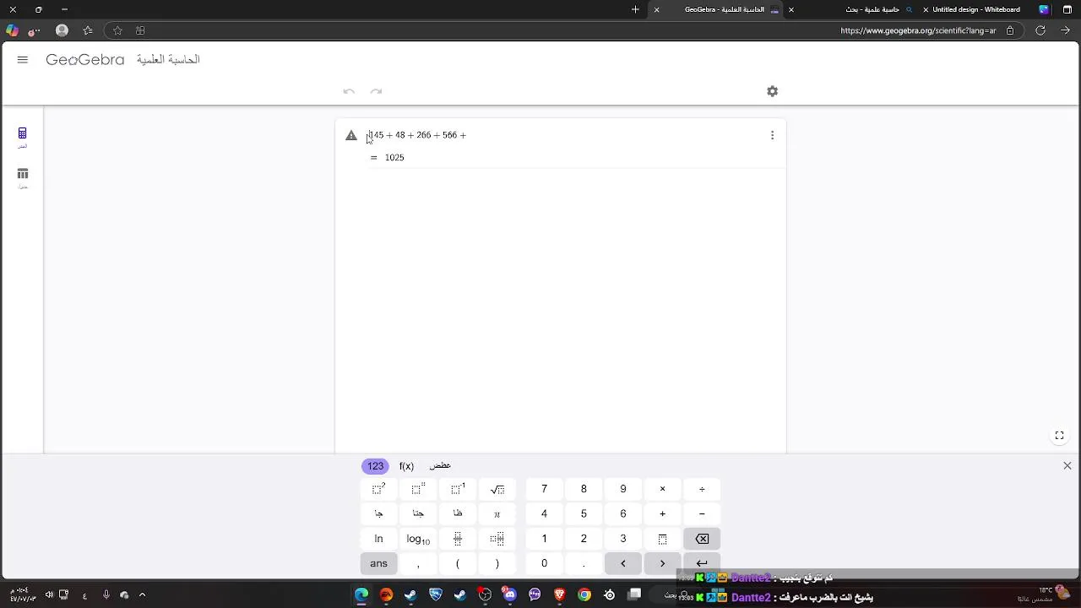The image size is (1081, 608).
Task: Tap digit 8 on keypad
Action: point(584,489)
